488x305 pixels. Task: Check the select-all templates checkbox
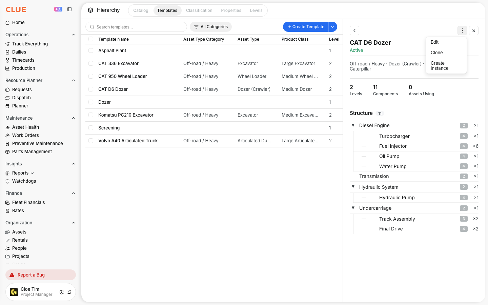coord(91,39)
